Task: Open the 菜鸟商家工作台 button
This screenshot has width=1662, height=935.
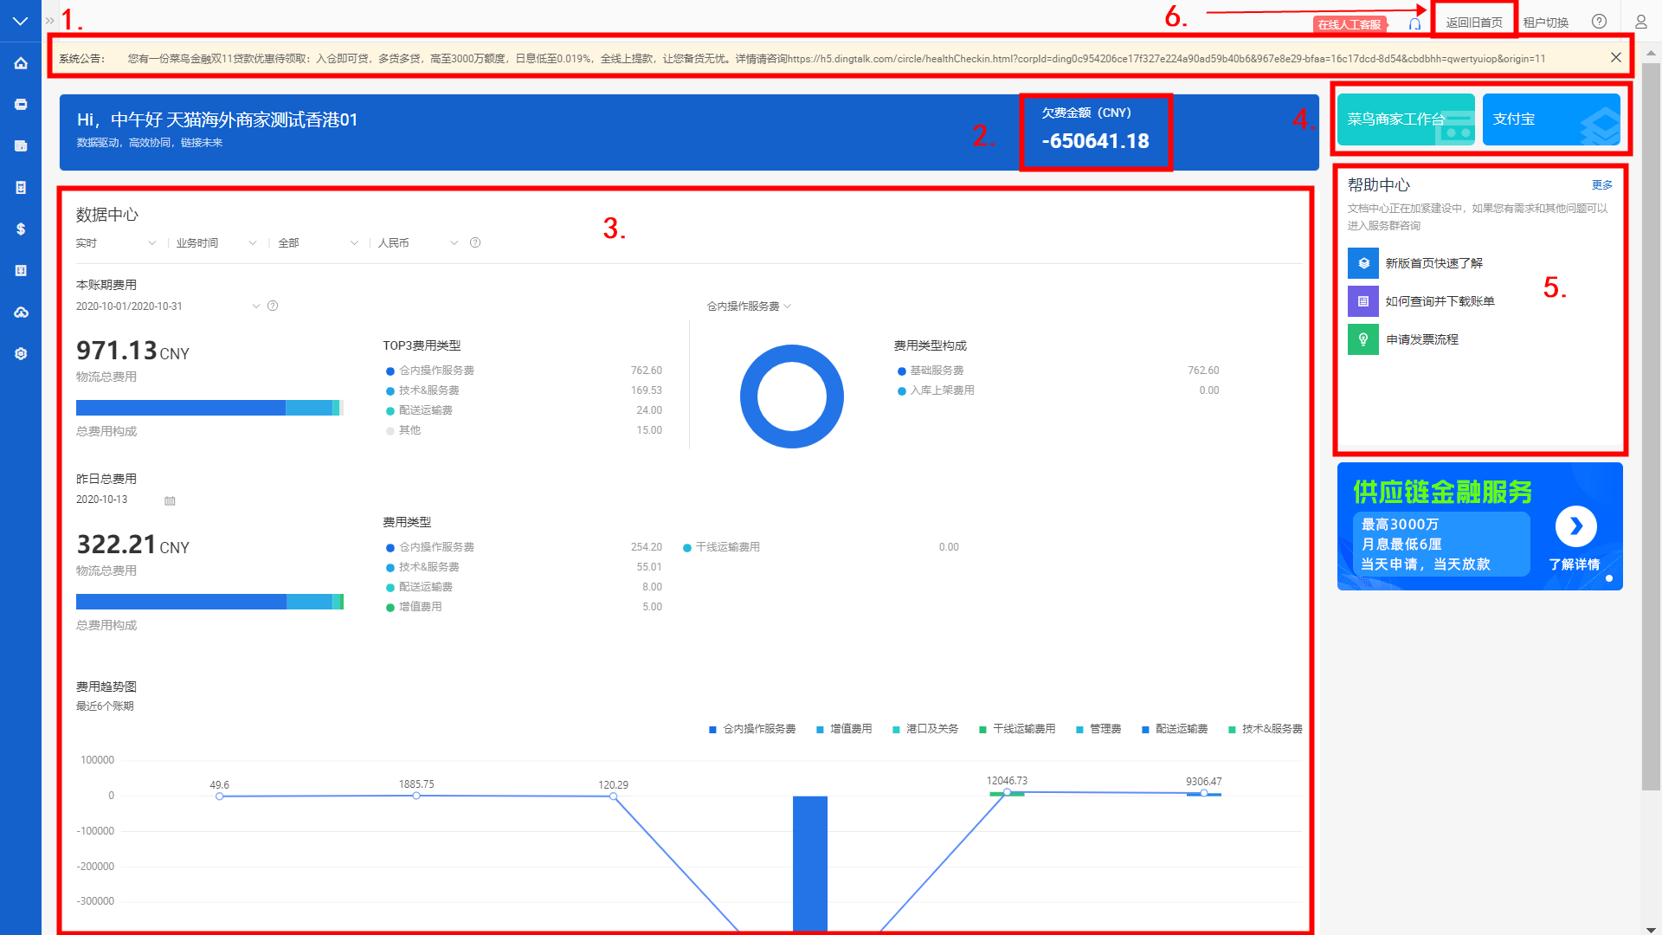Action: [1405, 119]
